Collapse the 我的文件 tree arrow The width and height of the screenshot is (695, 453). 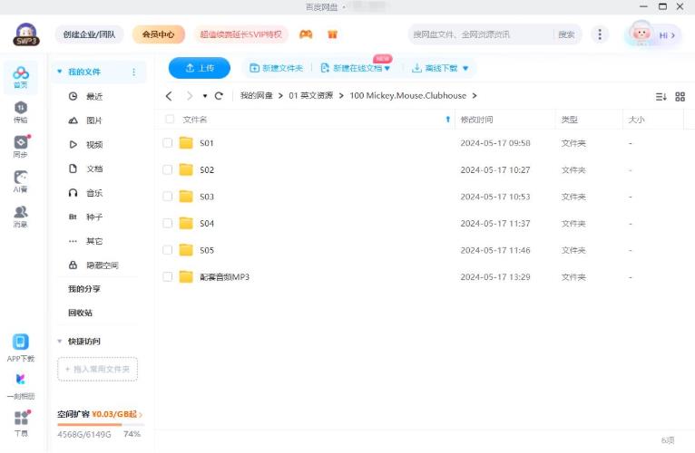59,72
